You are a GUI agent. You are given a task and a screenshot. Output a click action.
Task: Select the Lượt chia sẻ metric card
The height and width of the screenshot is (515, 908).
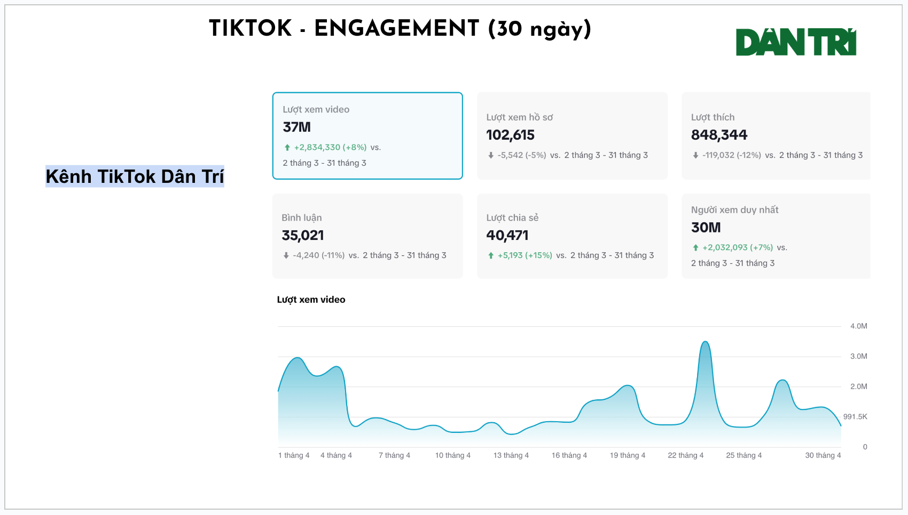tap(572, 236)
